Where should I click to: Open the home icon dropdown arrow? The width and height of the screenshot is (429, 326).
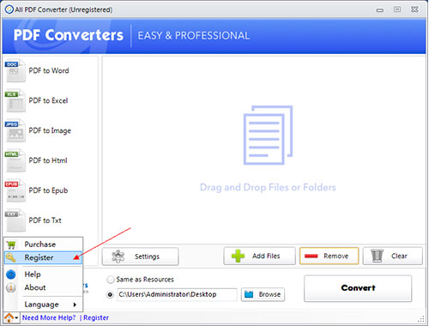point(16,317)
